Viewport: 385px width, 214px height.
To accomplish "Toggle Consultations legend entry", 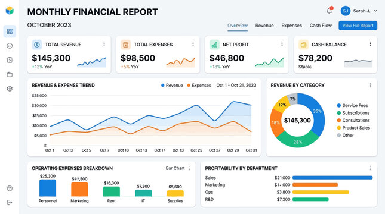I will click(x=353, y=120).
